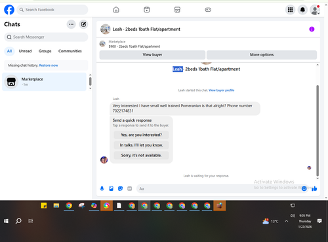
Task: Go to the Facebook Home feed icon
Action: 116,10
